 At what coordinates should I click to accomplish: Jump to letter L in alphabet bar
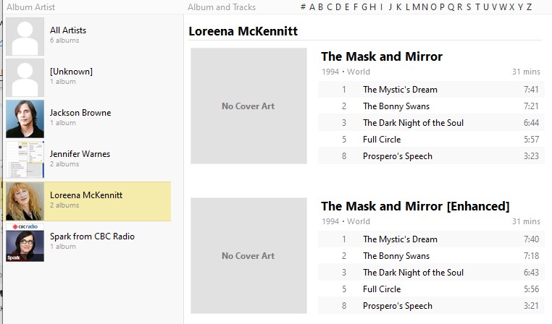(x=408, y=7)
